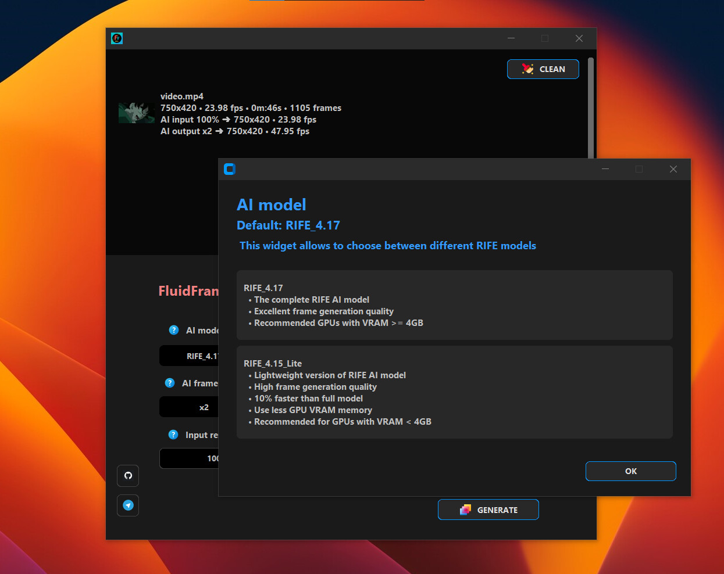Minimize the AI model dialog window
The height and width of the screenshot is (574, 724).
605,169
